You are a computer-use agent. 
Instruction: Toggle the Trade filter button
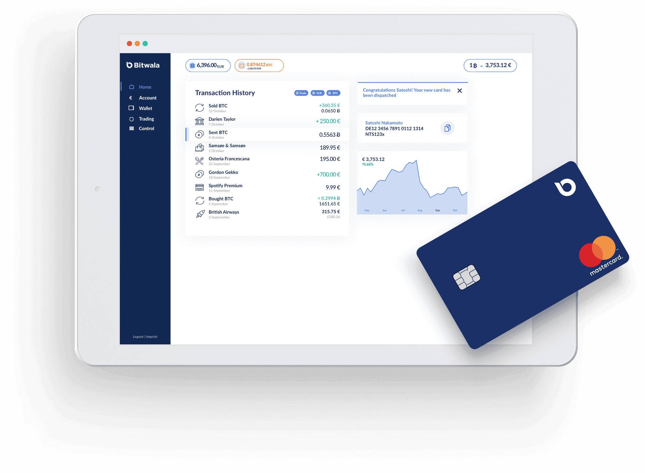coord(301,93)
